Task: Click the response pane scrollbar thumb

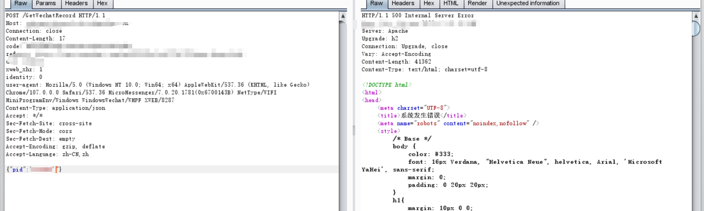Action: pyautogui.click(x=696, y=29)
